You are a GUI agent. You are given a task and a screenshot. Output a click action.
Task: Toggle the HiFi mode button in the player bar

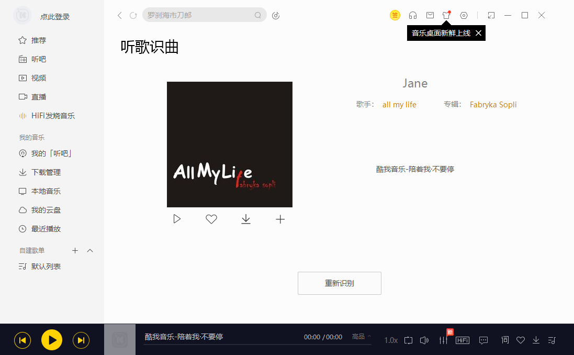[463, 340]
